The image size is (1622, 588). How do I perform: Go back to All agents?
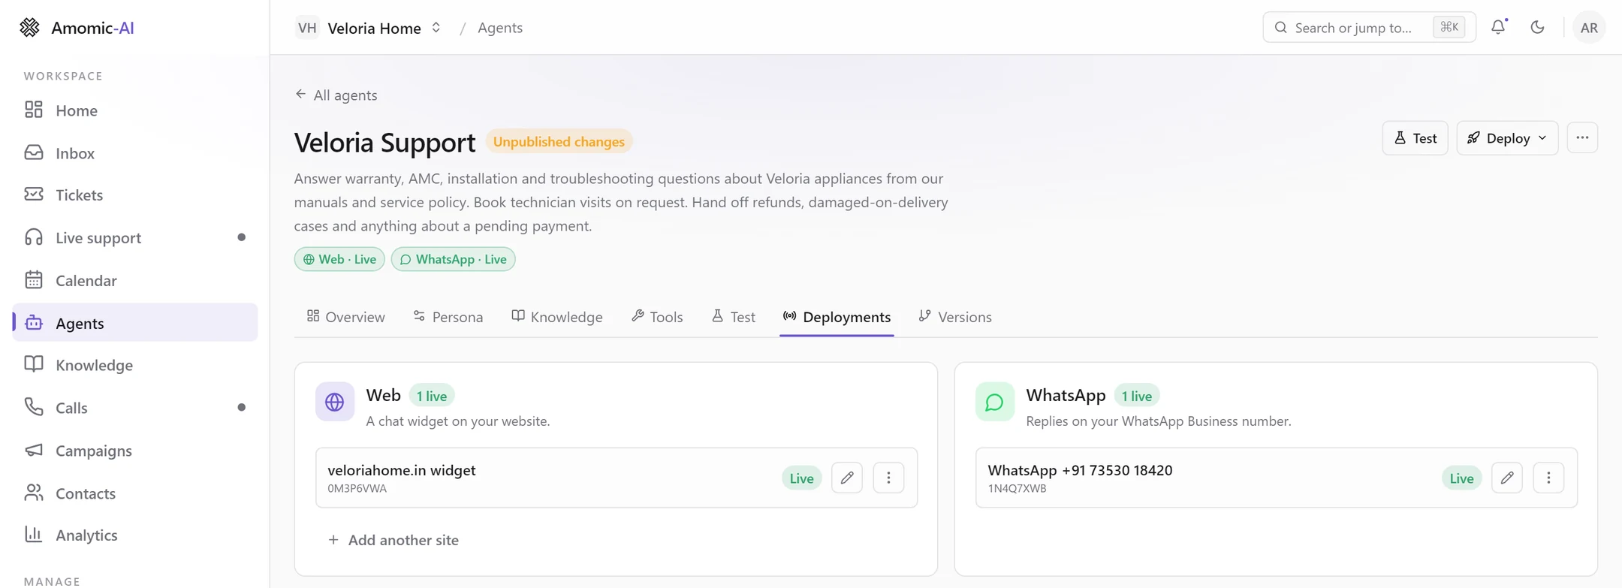pos(336,95)
